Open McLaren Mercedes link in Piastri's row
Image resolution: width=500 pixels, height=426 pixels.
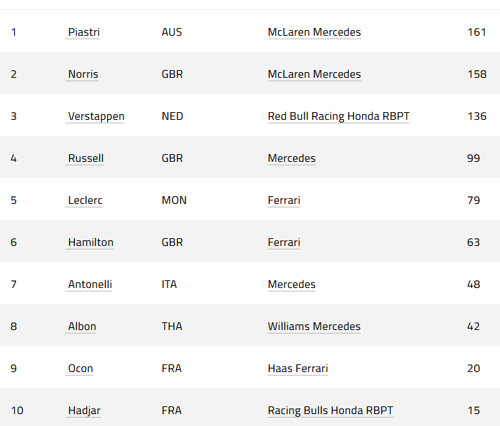314,32
